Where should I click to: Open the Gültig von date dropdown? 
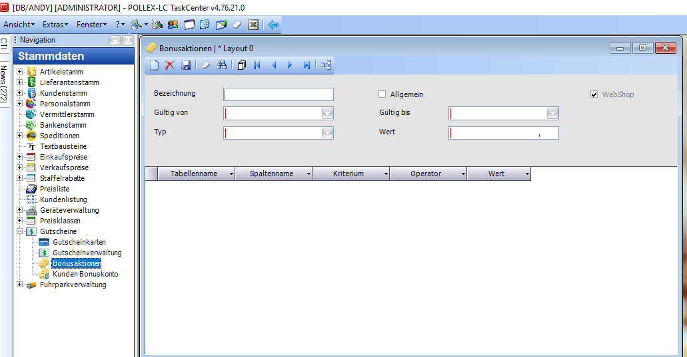pyautogui.click(x=327, y=114)
